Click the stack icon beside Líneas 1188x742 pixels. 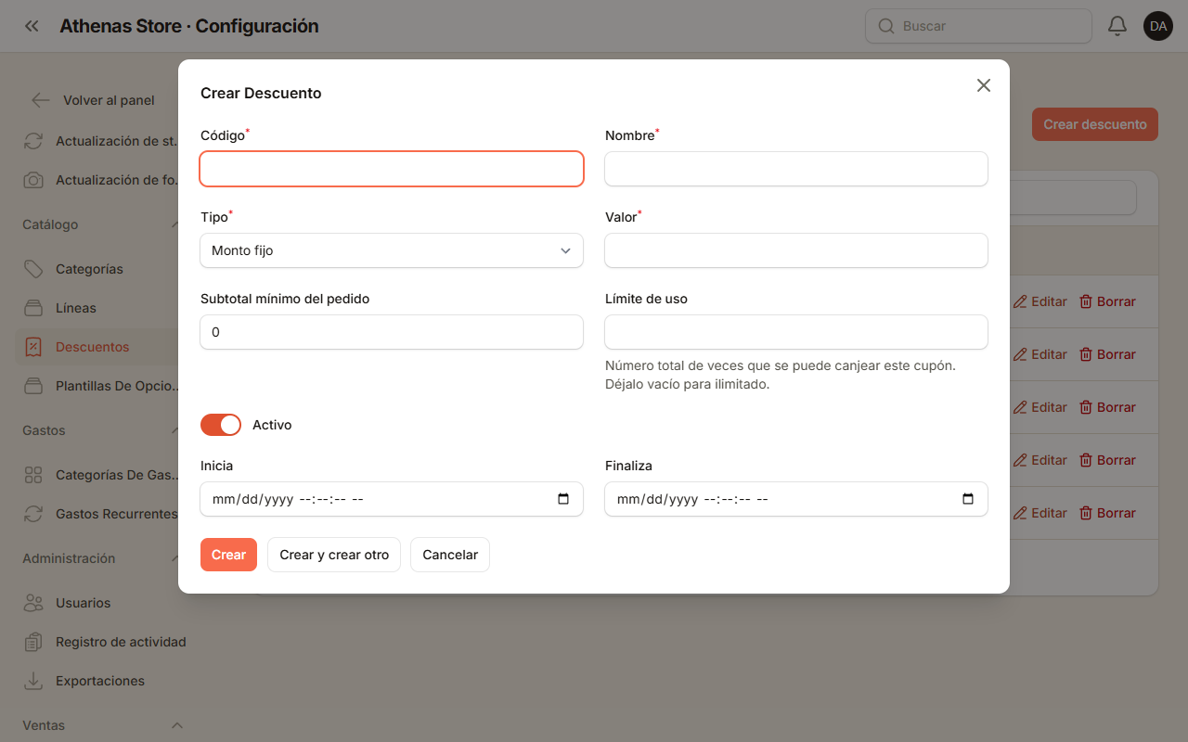[33, 308]
